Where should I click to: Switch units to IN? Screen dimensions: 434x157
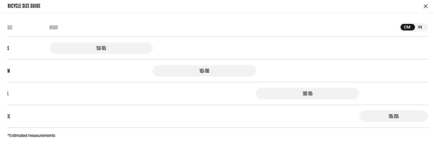[x=420, y=27]
